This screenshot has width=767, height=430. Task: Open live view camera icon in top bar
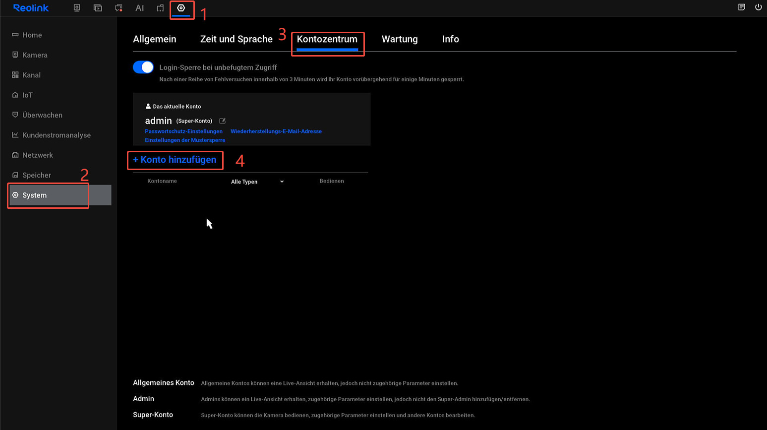click(x=77, y=8)
